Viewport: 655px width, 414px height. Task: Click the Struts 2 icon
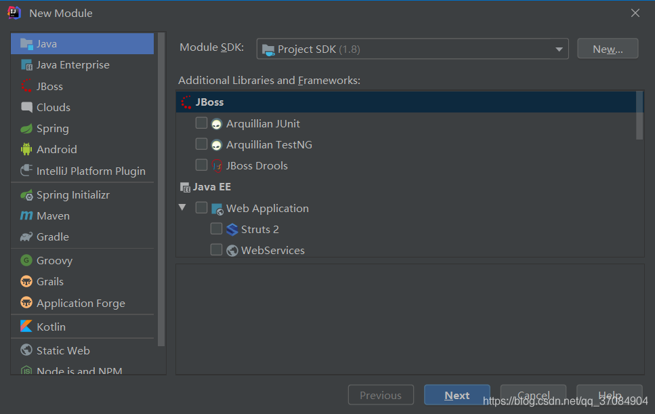pyautogui.click(x=232, y=229)
